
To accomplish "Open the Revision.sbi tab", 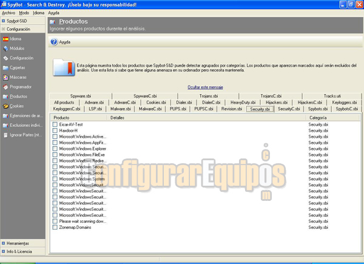I will [232, 109].
